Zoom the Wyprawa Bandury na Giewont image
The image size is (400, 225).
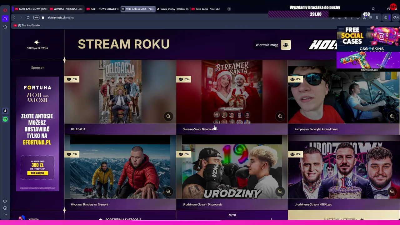[x=168, y=192]
